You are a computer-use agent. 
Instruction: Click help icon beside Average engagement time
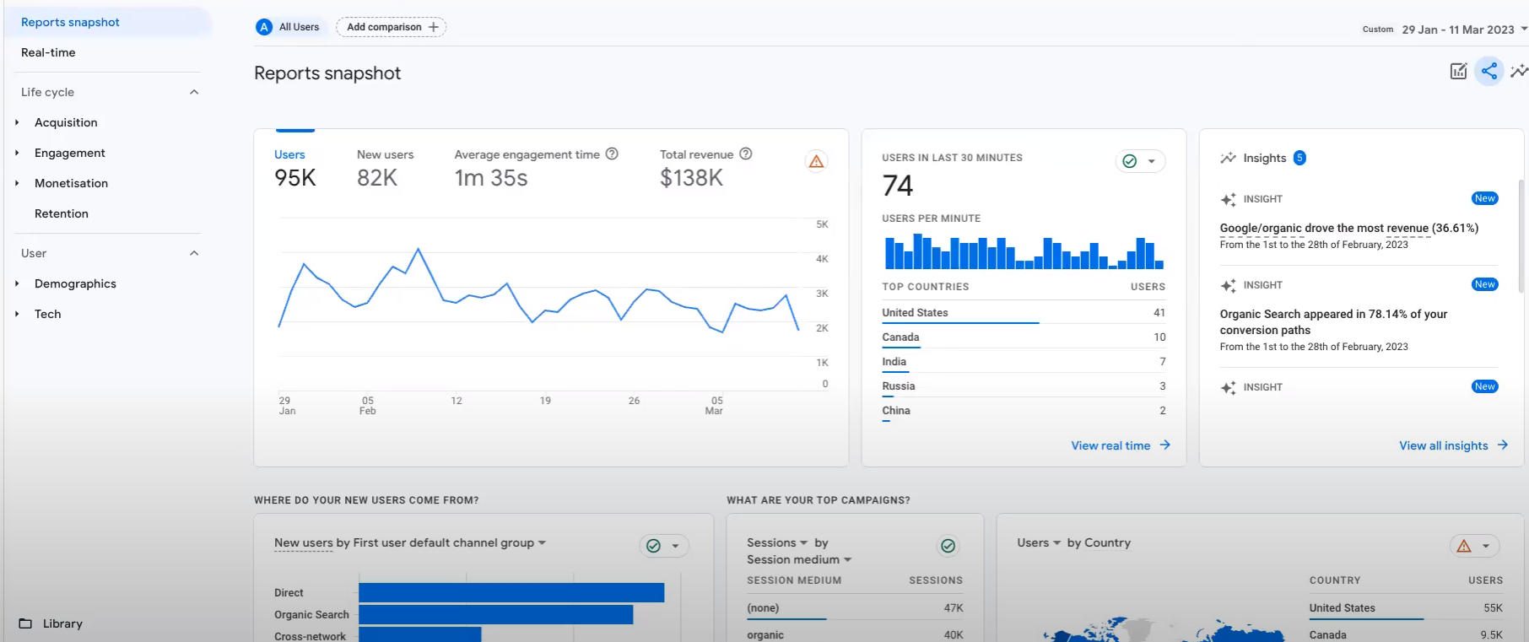pyautogui.click(x=613, y=154)
